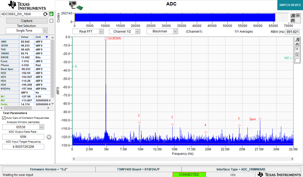Click the SWITCH DEVICE button
The image size is (303, 177).
tap(290, 5)
